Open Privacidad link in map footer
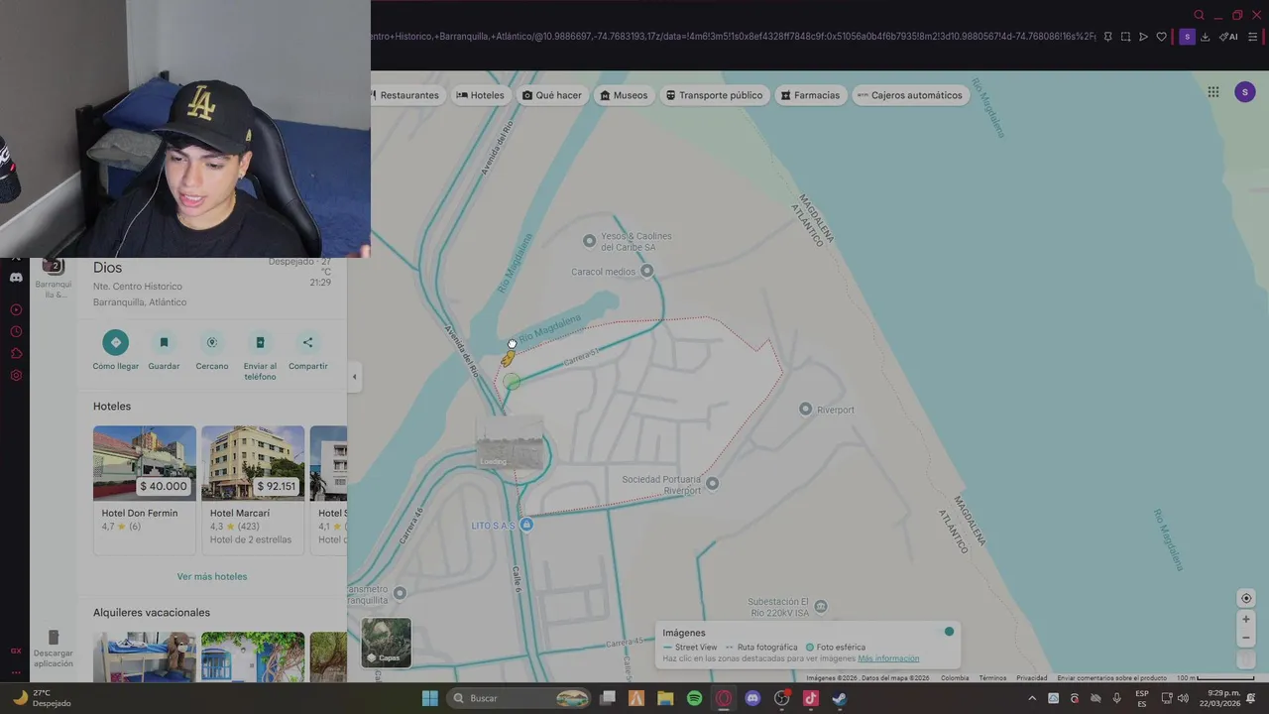 coord(1031,678)
